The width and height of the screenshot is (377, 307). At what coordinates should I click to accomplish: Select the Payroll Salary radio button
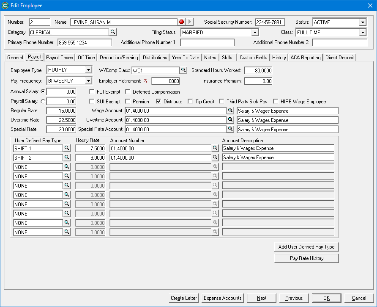pos(43,102)
